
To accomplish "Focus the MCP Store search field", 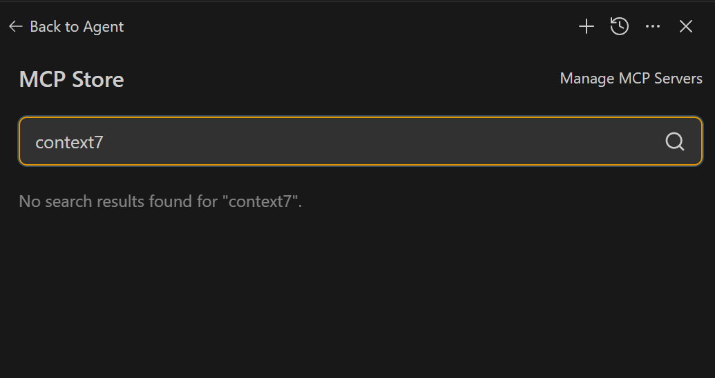I will (345, 141).
